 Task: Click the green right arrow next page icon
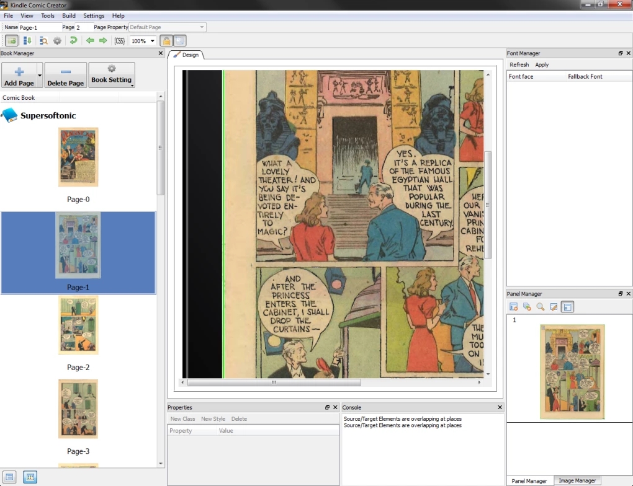tap(103, 41)
